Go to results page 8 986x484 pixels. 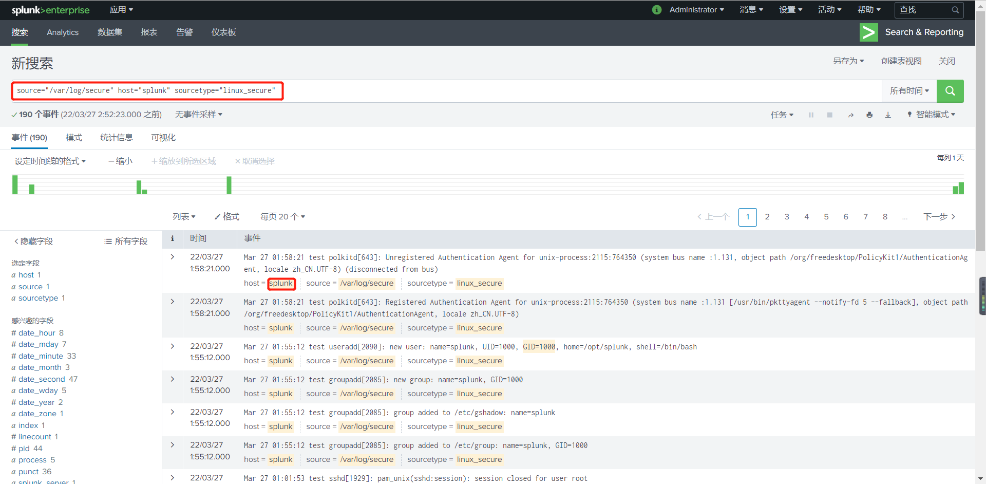point(885,217)
